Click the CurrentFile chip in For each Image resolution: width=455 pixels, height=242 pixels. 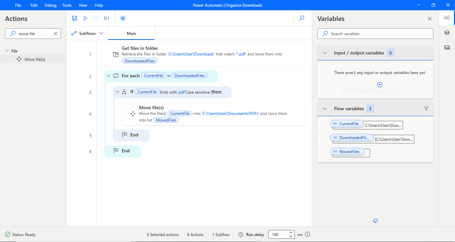[x=154, y=76]
